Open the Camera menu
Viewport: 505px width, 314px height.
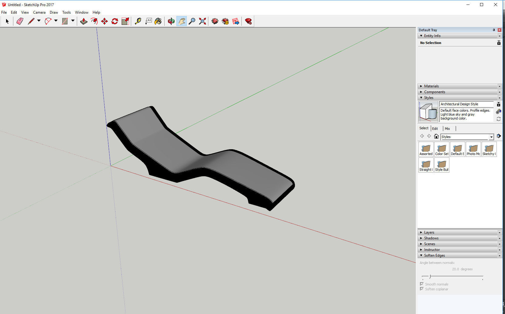click(39, 12)
